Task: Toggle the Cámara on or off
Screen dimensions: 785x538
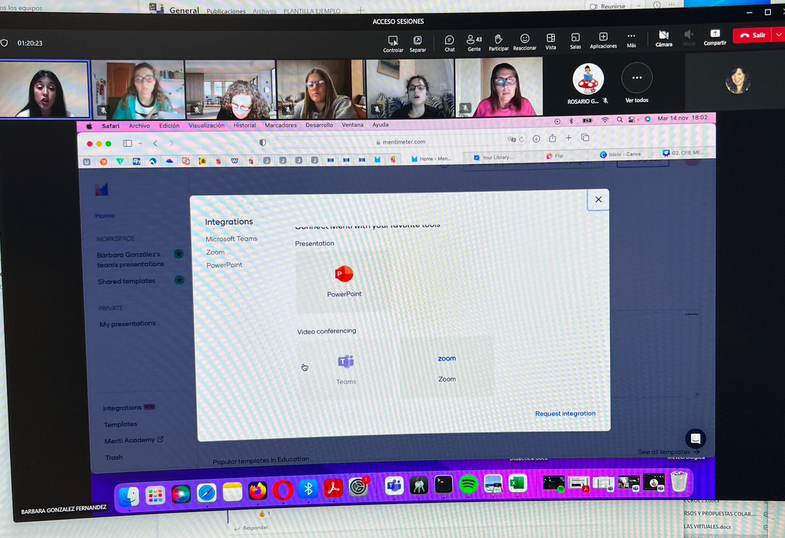Action: [x=663, y=39]
